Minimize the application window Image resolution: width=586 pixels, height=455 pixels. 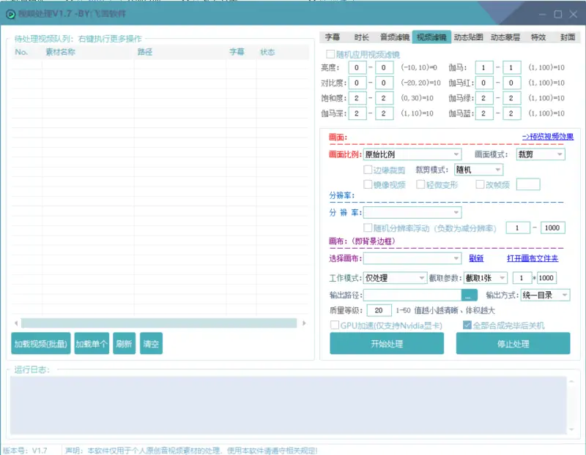[542, 14]
